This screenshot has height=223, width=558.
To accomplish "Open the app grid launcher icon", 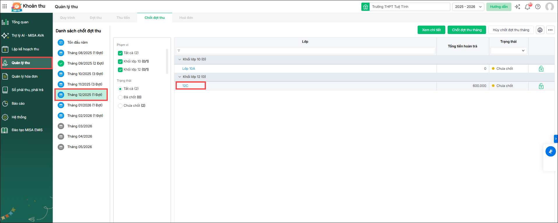I will point(5,6).
